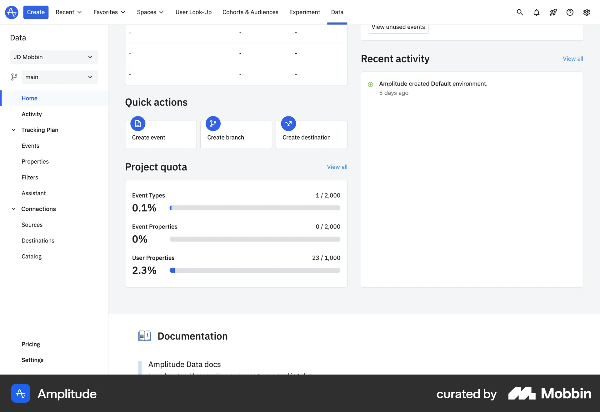Click the Create event document icon
Image resolution: width=600 pixels, height=412 pixels.
[138, 124]
